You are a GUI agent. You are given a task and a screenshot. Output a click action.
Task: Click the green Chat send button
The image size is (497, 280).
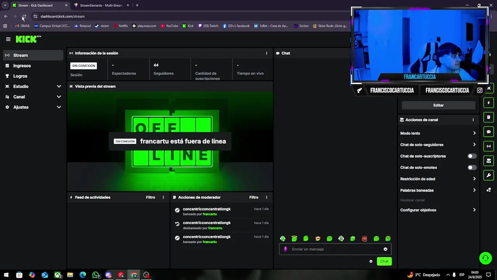point(384,261)
